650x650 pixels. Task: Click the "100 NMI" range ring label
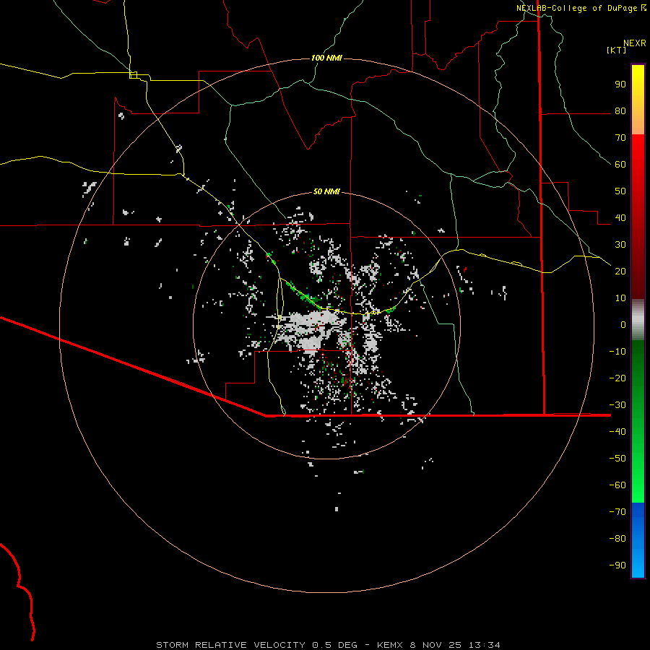[x=326, y=58]
